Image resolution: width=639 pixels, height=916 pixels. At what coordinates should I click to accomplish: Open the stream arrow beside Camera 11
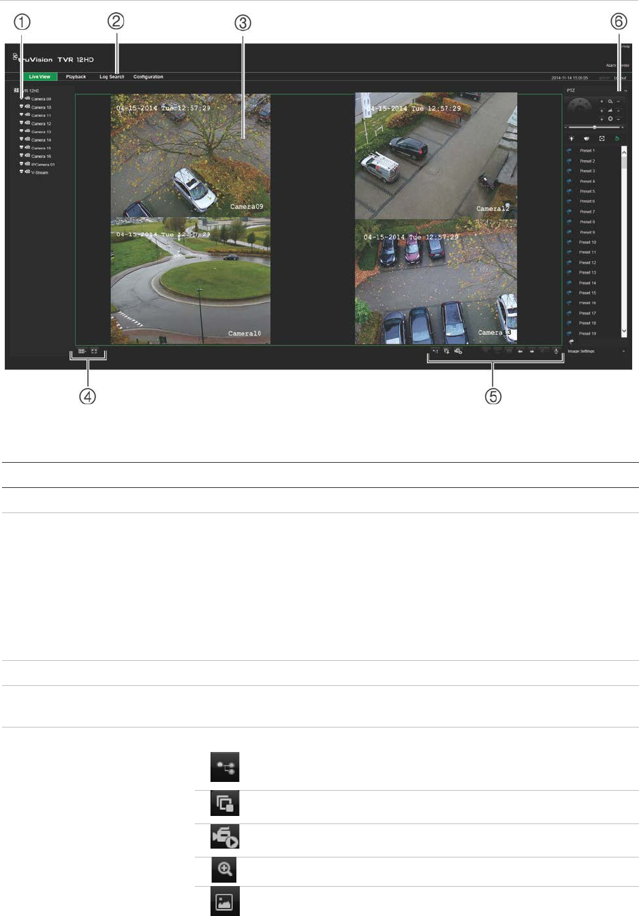(21, 115)
